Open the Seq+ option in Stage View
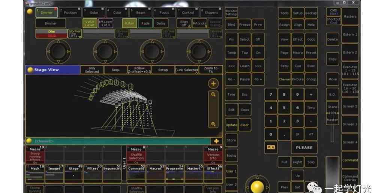 (115, 70)
